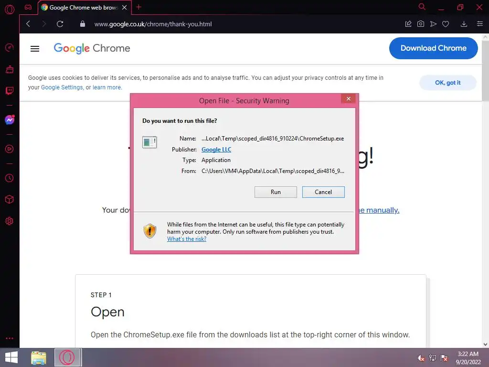This screenshot has width=489, height=367.
Task: Click the network tray icon
Action: click(433, 358)
